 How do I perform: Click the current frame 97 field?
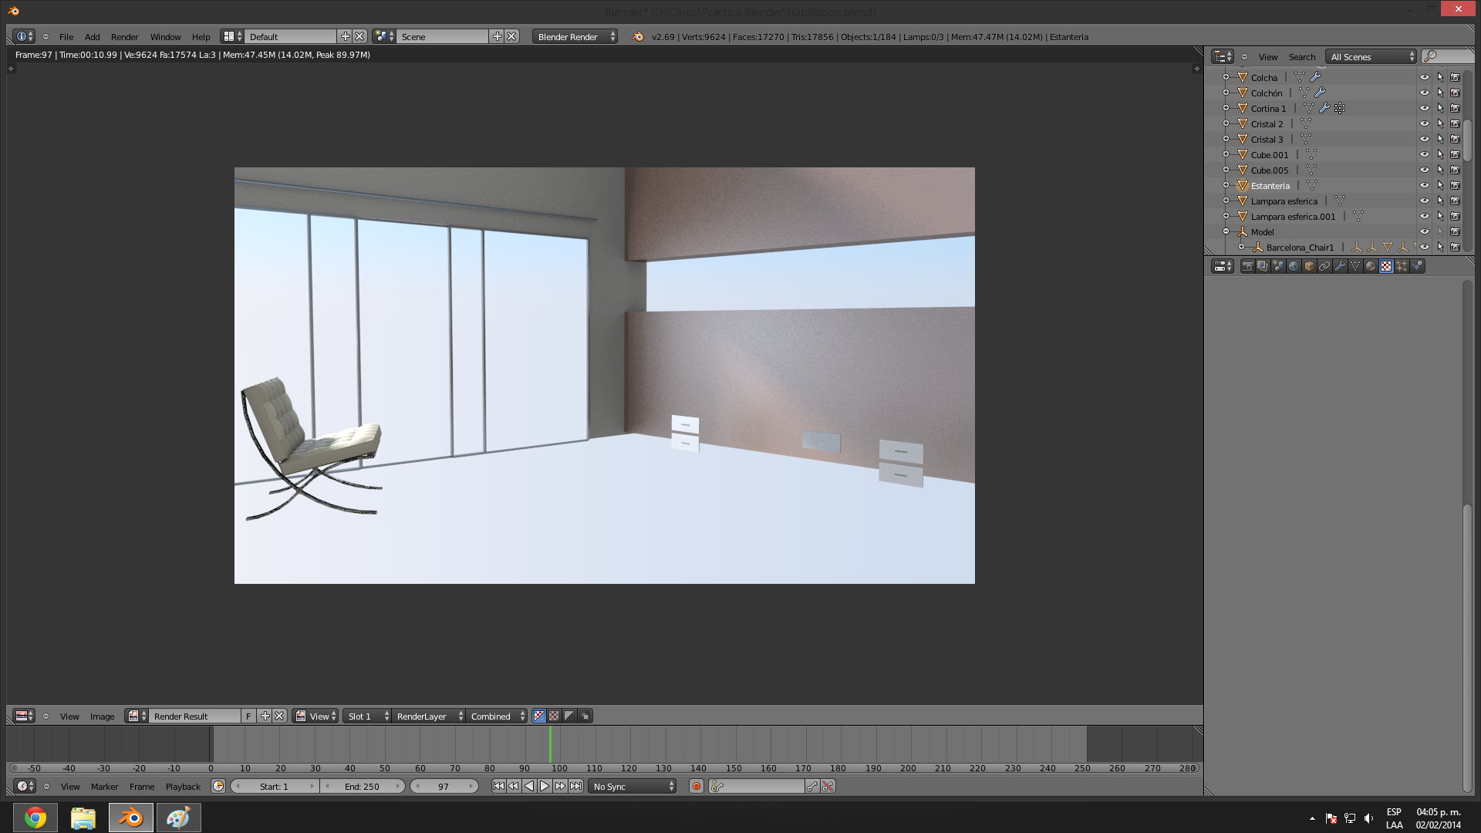click(x=444, y=786)
